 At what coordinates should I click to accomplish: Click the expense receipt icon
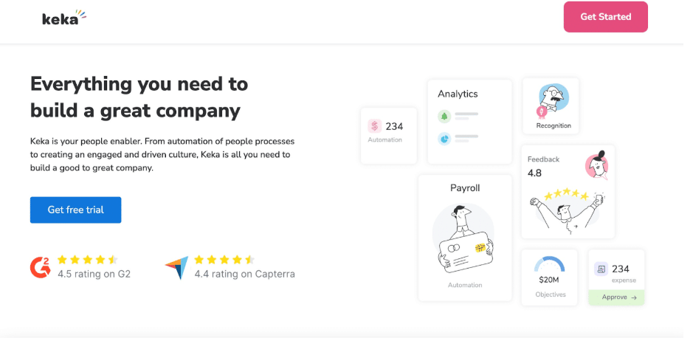point(601,269)
